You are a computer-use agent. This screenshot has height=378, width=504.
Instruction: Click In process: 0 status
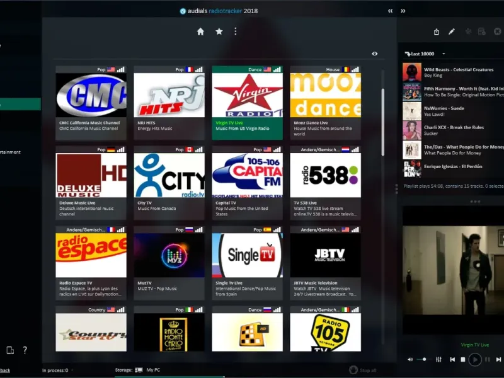point(55,370)
